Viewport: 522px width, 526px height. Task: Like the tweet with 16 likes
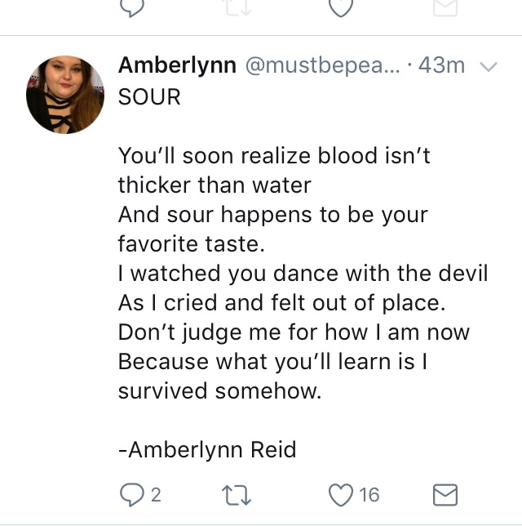click(341, 495)
